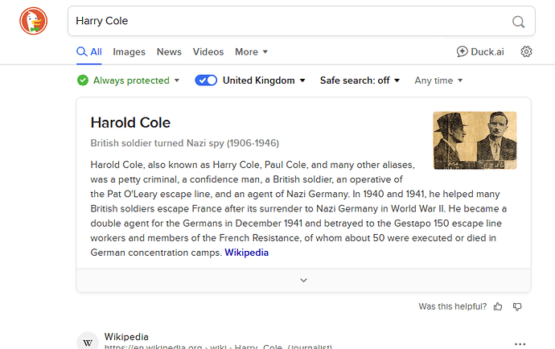The height and width of the screenshot is (349, 555).
Task: Open Duck.ai chat
Action: [x=480, y=51]
